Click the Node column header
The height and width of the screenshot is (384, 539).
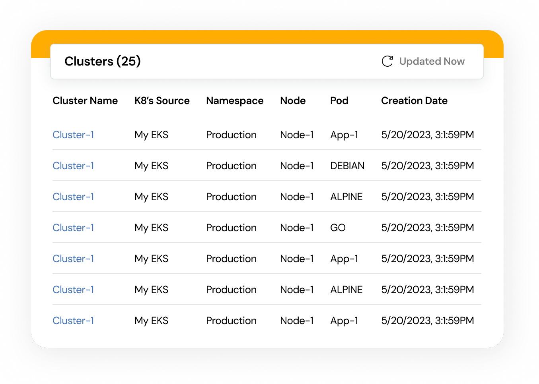click(x=293, y=101)
